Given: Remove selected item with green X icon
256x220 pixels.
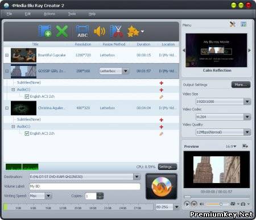Looking at the screenshot, I should coord(62,31).
